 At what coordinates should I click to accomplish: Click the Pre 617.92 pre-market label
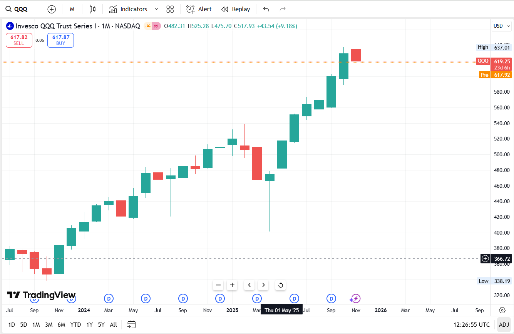(496, 75)
